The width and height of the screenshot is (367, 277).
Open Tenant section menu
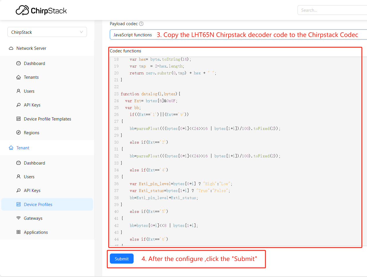(x=47, y=148)
